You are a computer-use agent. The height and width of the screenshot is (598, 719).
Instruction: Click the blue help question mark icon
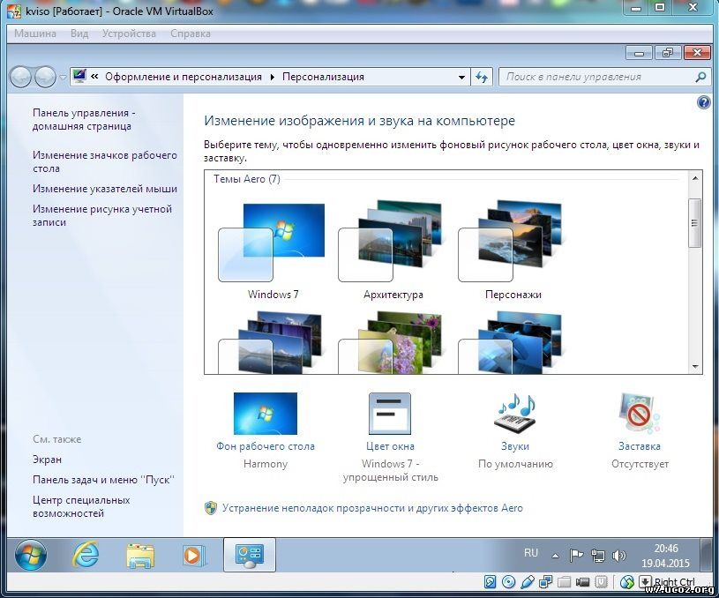pos(703,101)
